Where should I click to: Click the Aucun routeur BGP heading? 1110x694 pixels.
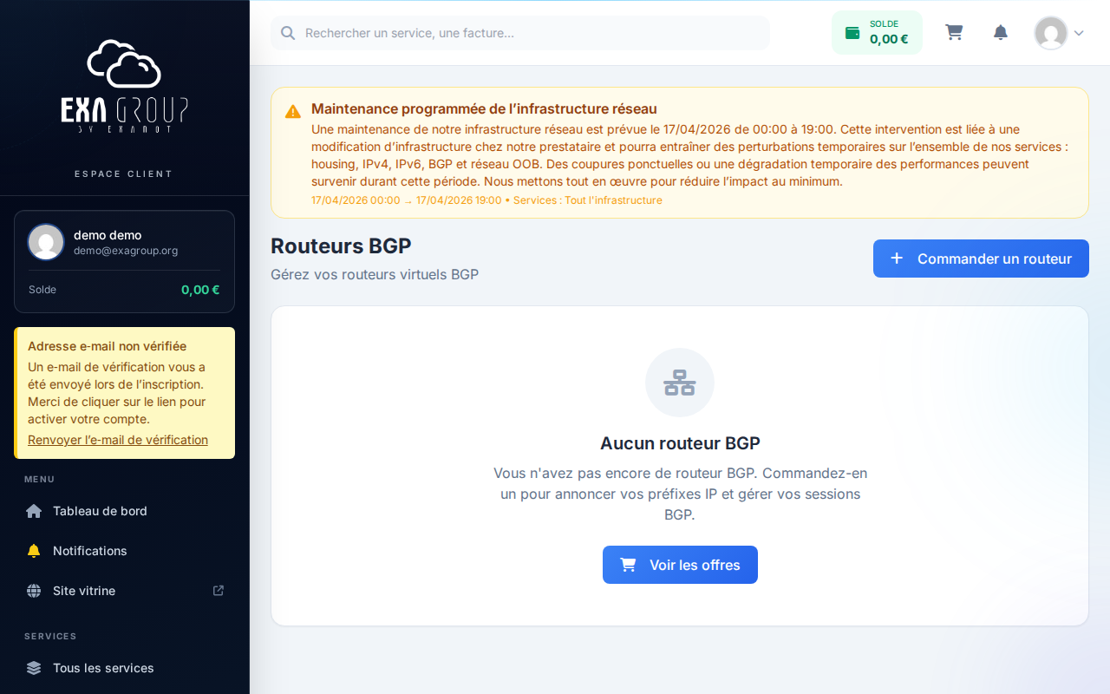[680, 443]
